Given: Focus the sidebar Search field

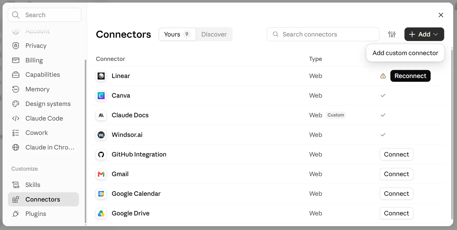Looking at the screenshot, I should 45,15.
